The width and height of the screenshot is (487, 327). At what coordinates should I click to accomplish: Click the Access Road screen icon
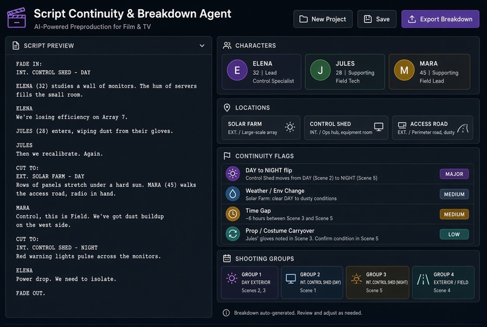click(402, 125)
